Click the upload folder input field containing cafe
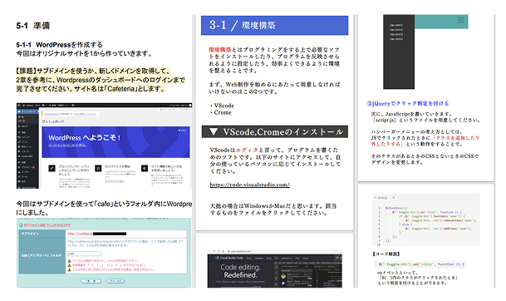Image resolution: width=506 pixels, height=301 pixels. tap(84, 254)
